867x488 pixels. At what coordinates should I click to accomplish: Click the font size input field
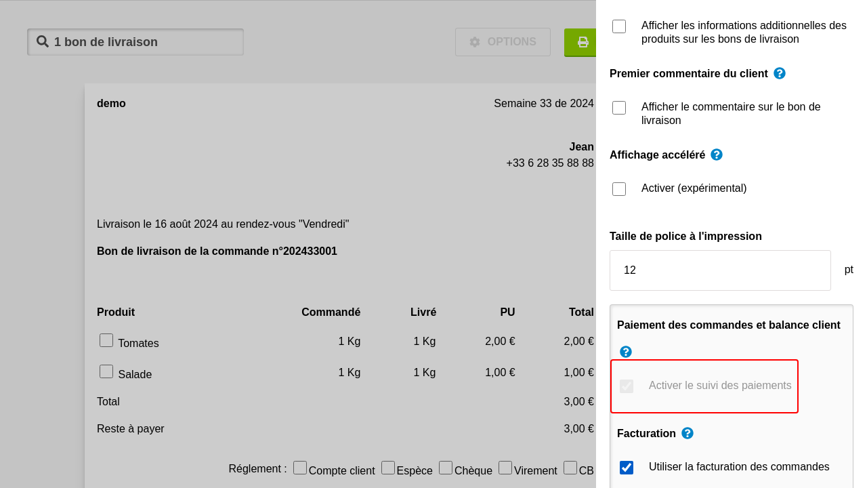[x=719, y=270]
